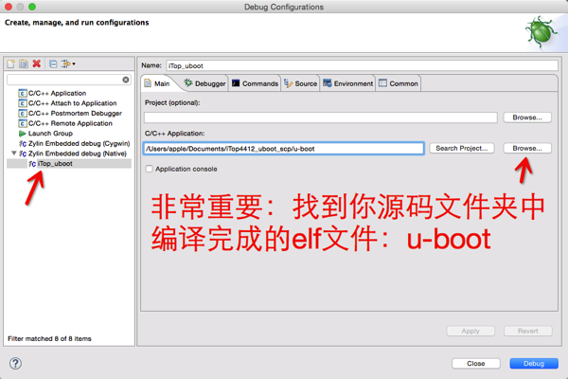
Task: Select Launch Group configuration type
Action: tap(50, 134)
